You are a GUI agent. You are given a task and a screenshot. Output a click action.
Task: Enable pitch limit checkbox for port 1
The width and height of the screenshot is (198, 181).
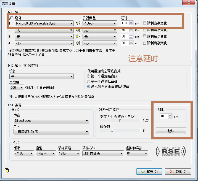[x=144, y=23]
